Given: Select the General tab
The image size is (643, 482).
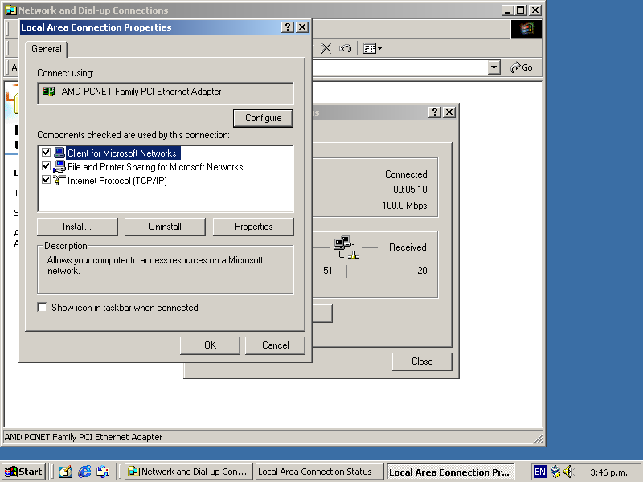Looking at the screenshot, I should 47,49.
